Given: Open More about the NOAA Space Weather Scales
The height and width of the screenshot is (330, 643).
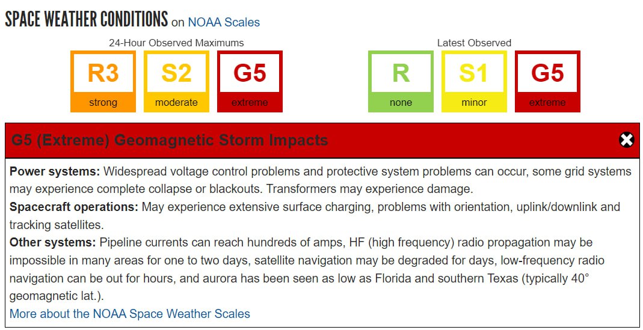Looking at the screenshot, I should coord(129,314).
